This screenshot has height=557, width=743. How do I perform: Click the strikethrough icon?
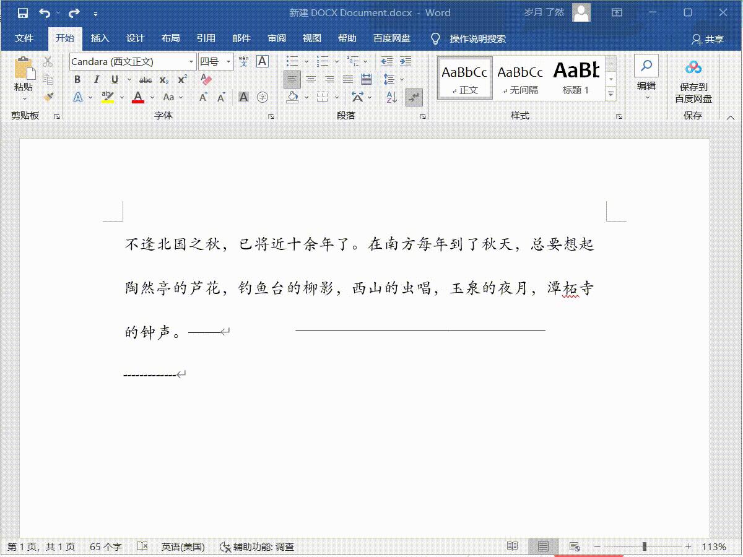point(145,79)
